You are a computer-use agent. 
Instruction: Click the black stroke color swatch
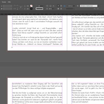pyautogui.click(x=31, y=9)
